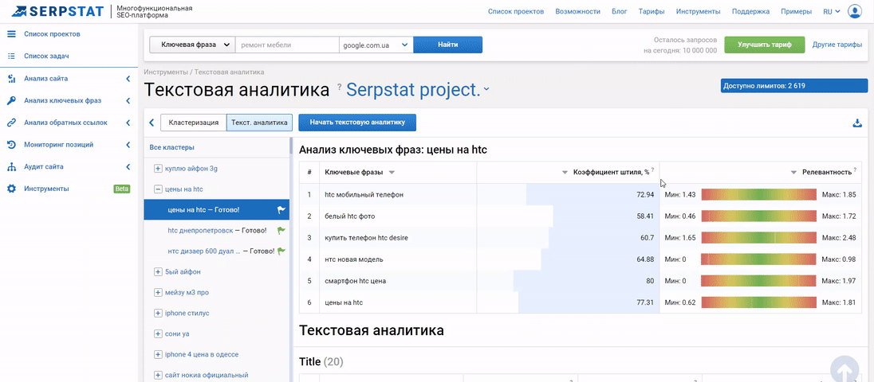Select the htc днепропетровск — Готово! tree item
This screenshot has height=382, width=874.
pos(217,230)
